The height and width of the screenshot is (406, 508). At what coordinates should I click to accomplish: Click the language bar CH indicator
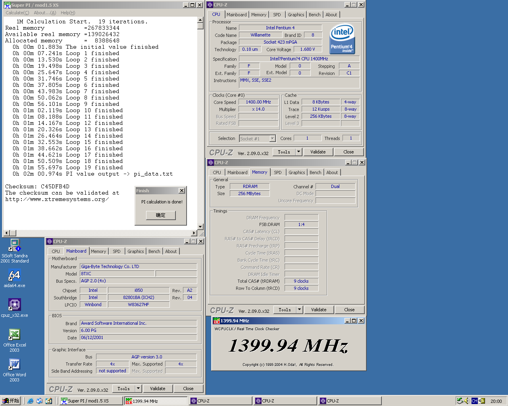click(x=474, y=401)
